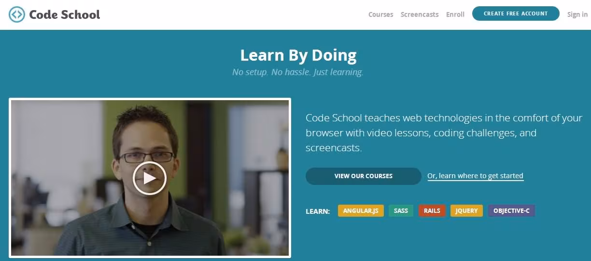Click the Code School circular logo icon
The width and height of the screenshot is (591, 261).
17,14
